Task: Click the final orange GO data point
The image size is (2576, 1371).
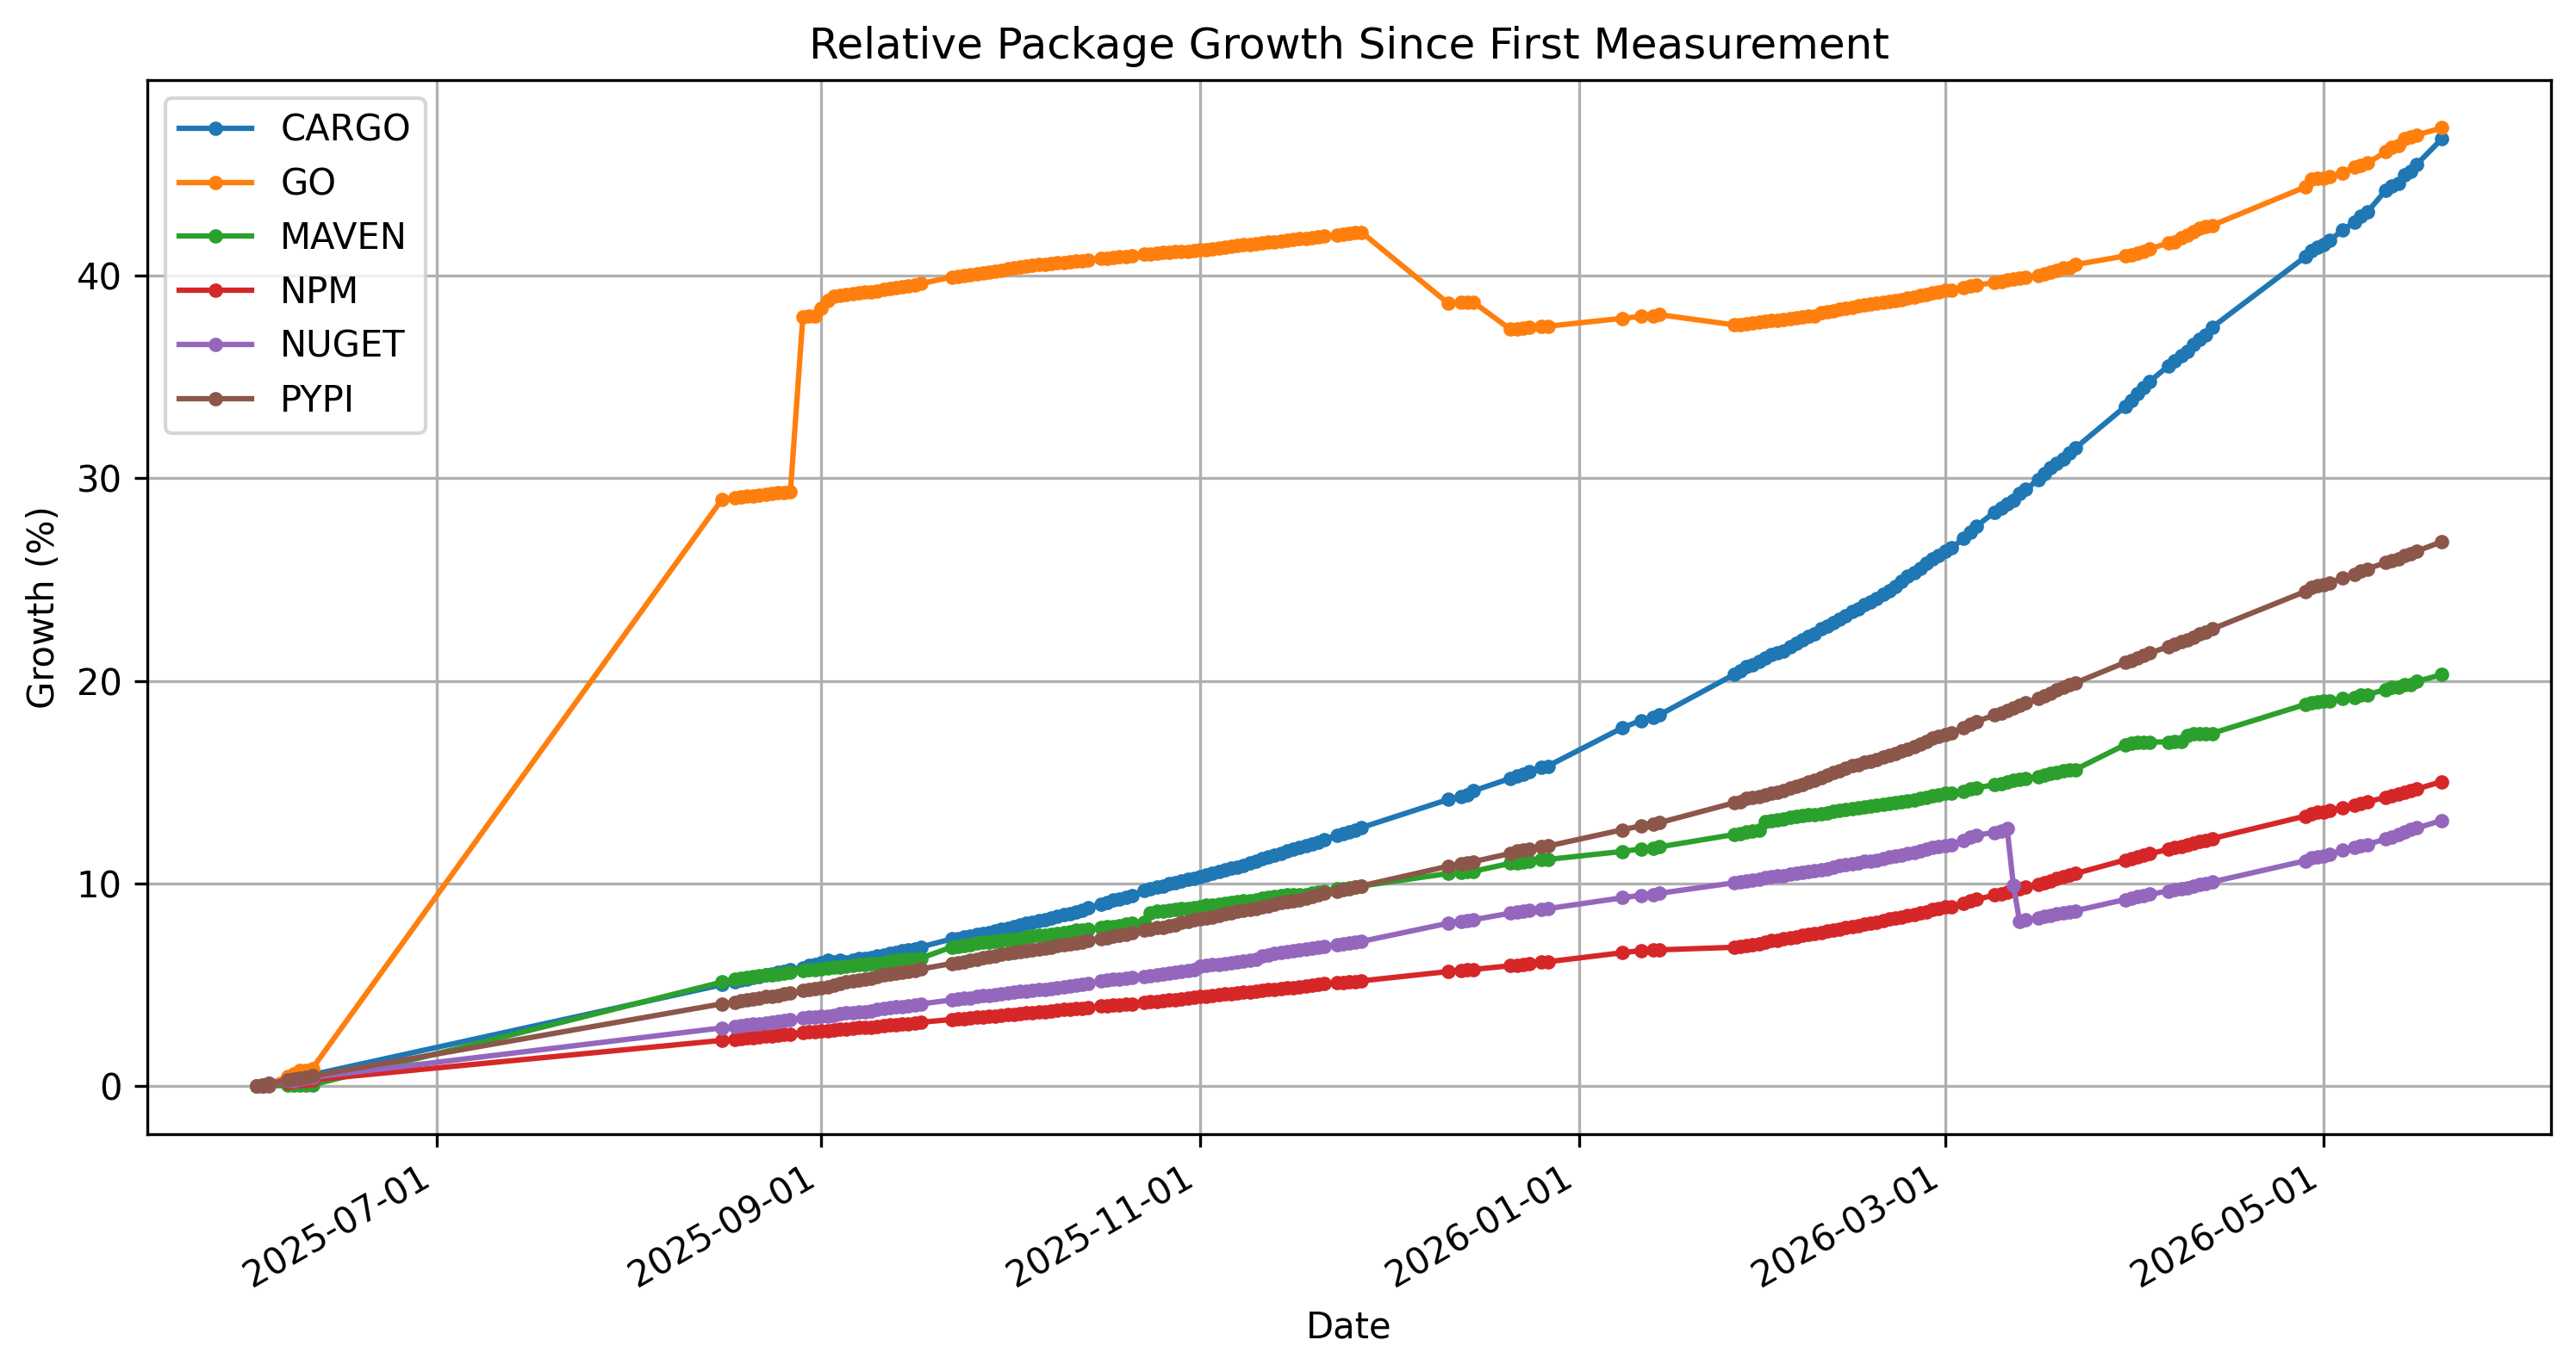Action: tap(2441, 128)
